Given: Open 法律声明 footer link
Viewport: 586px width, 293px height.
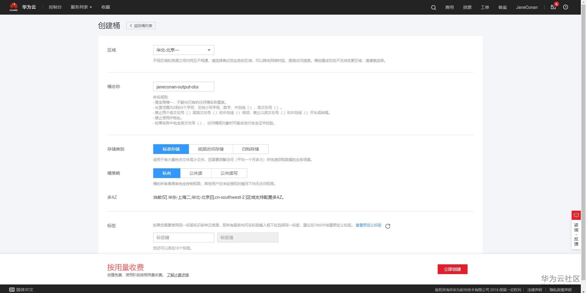Looking at the screenshot, I should pyautogui.click(x=534, y=290).
